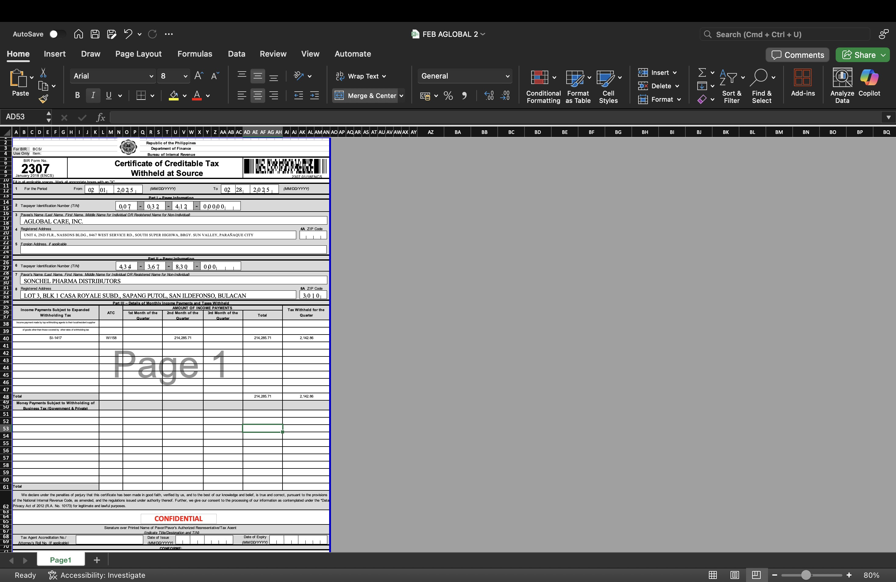Image resolution: width=896 pixels, height=582 pixels.
Task: Toggle Align Right for text
Action: [x=274, y=96]
